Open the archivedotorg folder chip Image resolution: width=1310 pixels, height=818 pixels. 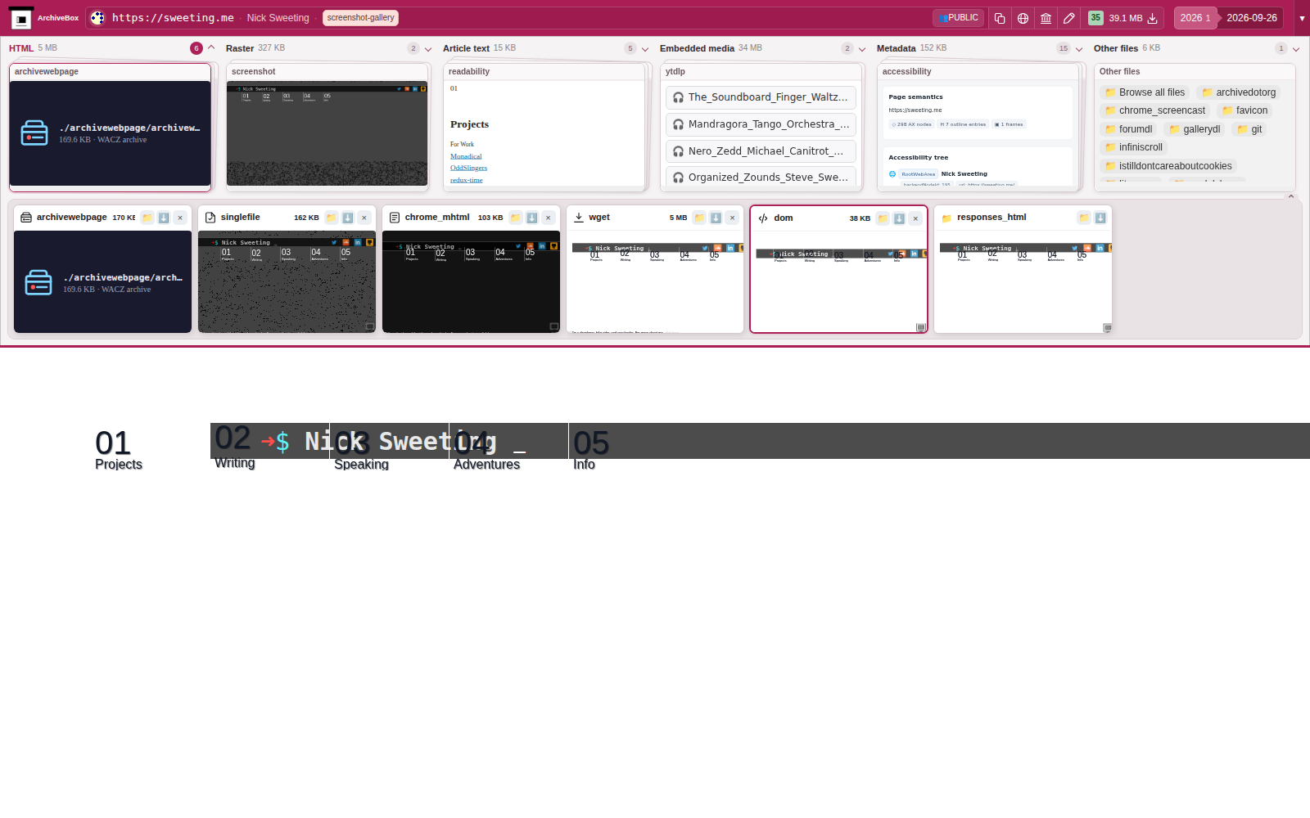tap(1239, 92)
